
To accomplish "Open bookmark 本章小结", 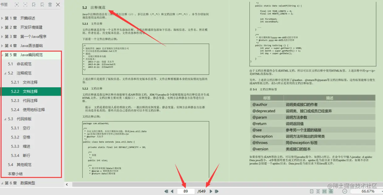I will [15, 174].
